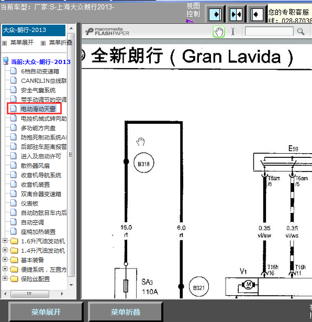Click the 当前:大众-朗行-2013 root node

[41, 61]
